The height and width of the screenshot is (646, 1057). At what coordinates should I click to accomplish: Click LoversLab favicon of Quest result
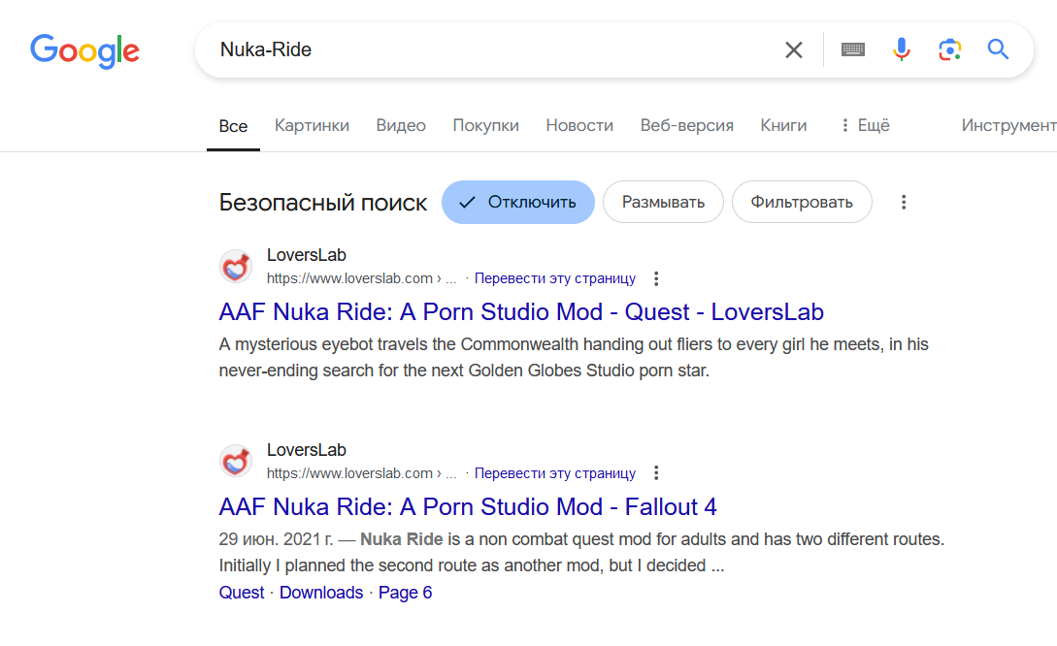tap(236, 266)
